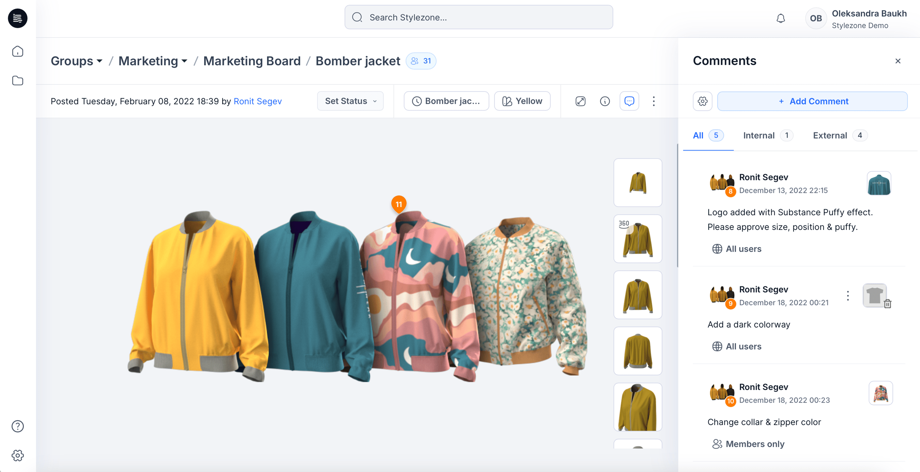Open the help question mark icon
This screenshot has width=920, height=472.
tap(17, 426)
